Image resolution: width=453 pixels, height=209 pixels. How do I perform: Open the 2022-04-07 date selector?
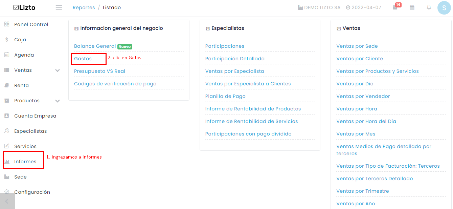363,7
